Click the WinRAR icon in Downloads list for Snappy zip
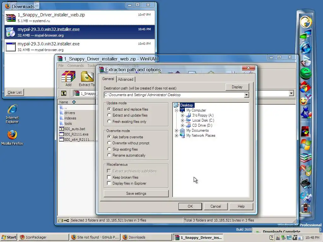 [10, 18]
